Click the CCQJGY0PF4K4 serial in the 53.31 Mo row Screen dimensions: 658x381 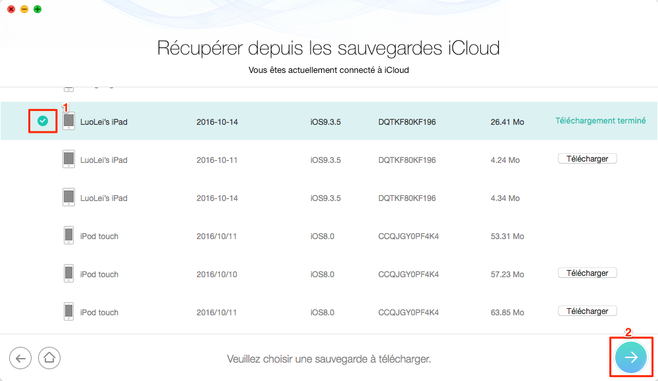[x=409, y=236]
